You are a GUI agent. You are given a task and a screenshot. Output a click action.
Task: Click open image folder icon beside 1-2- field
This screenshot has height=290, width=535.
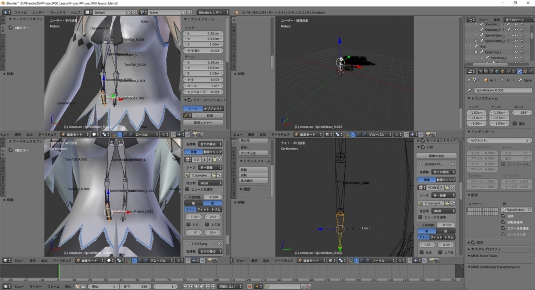[x=214, y=159]
